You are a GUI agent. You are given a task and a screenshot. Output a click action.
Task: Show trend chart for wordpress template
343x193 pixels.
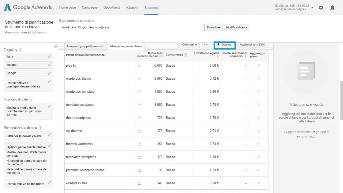pyautogui.click(x=139, y=92)
